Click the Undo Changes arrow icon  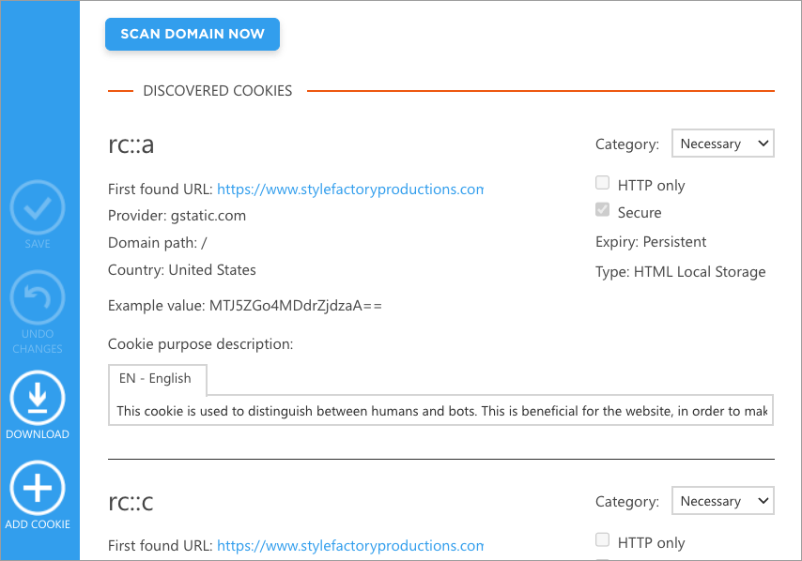tap(38, 298)
